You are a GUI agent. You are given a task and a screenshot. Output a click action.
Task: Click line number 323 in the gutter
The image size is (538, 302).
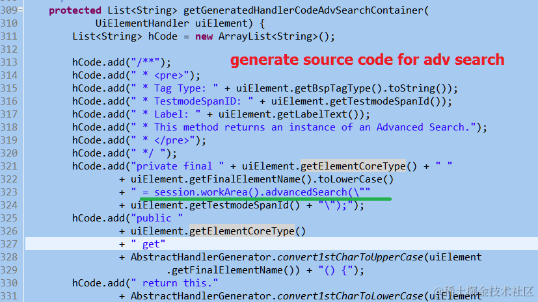(9, 192)
